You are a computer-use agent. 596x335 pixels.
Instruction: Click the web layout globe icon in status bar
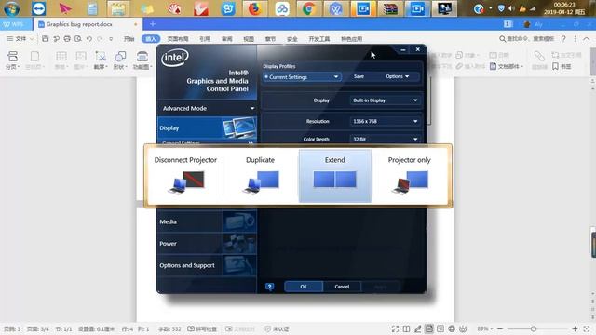(452, 328)
